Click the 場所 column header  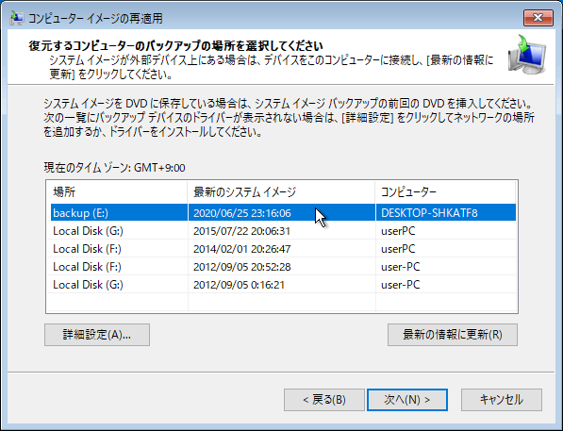pos(117,192)
